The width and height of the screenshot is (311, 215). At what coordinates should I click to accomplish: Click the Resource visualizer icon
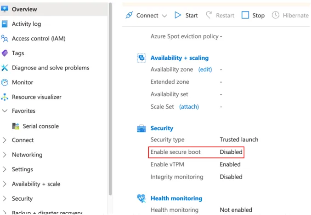(5, 97)
